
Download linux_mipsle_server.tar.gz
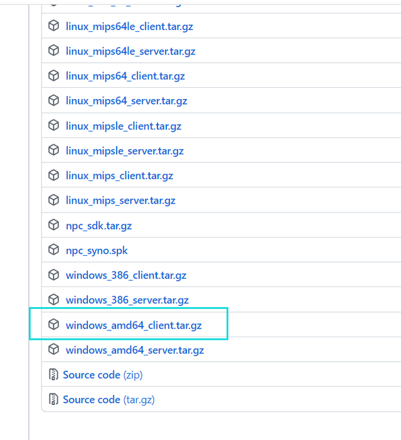coord(124,150)
